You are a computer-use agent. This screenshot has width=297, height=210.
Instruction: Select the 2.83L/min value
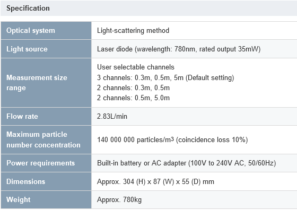point(112,116)
